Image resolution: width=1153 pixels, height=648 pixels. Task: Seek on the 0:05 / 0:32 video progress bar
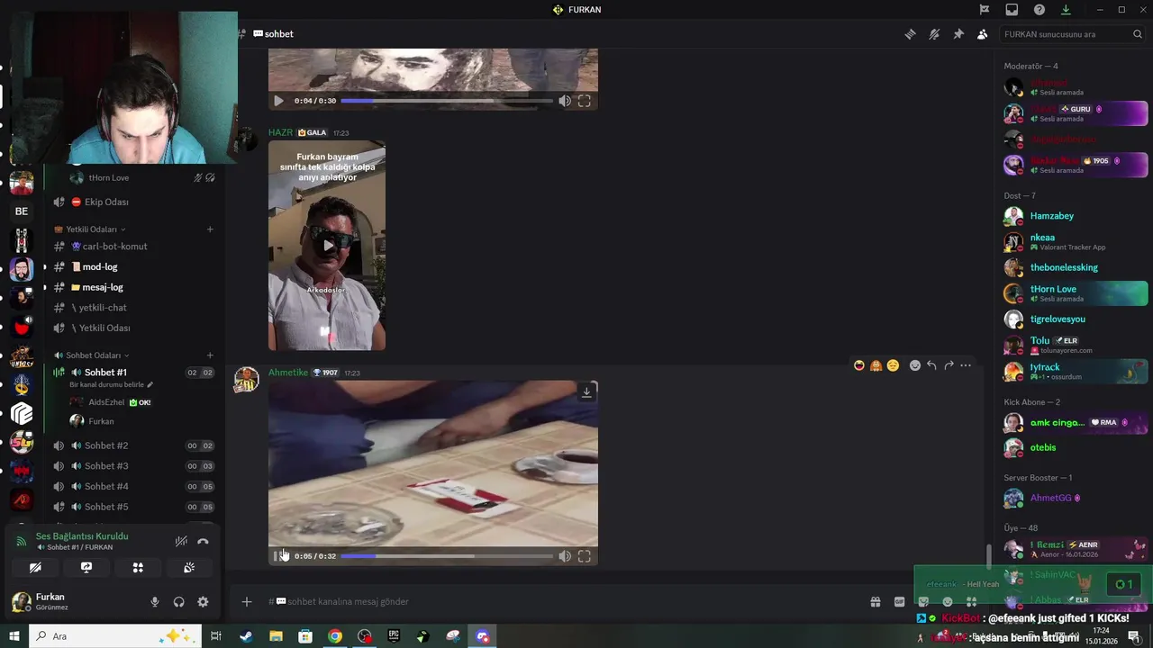tap(447, 556)
